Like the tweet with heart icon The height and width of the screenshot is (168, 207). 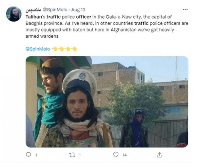pyautogui.click(x=116, y=155)
